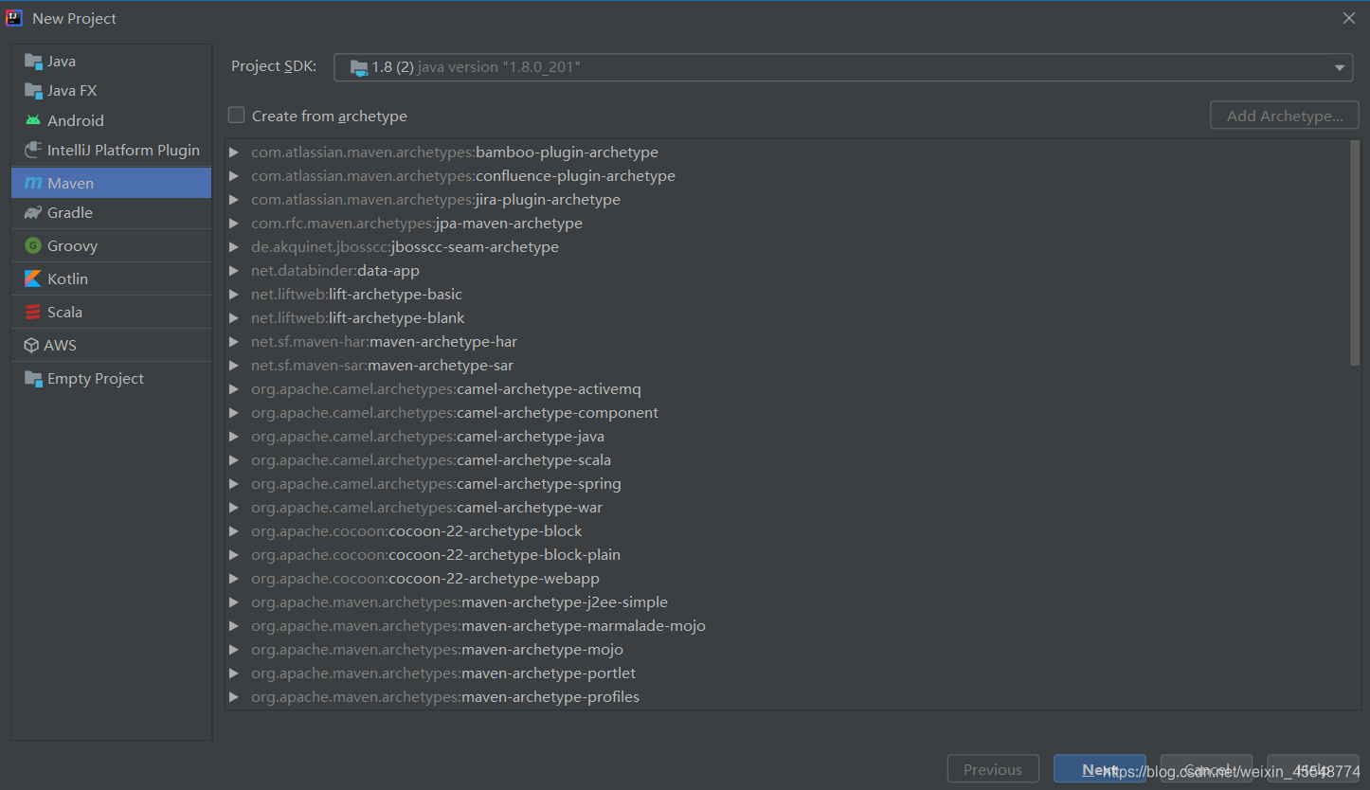Viewport: 1370px width, 790px height.
Task: Click the Gradle elephant icon
Action: (33, 213)
